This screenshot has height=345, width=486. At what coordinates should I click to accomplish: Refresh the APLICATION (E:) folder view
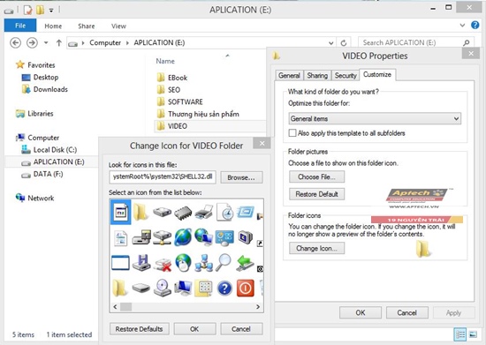coord(344,42)
